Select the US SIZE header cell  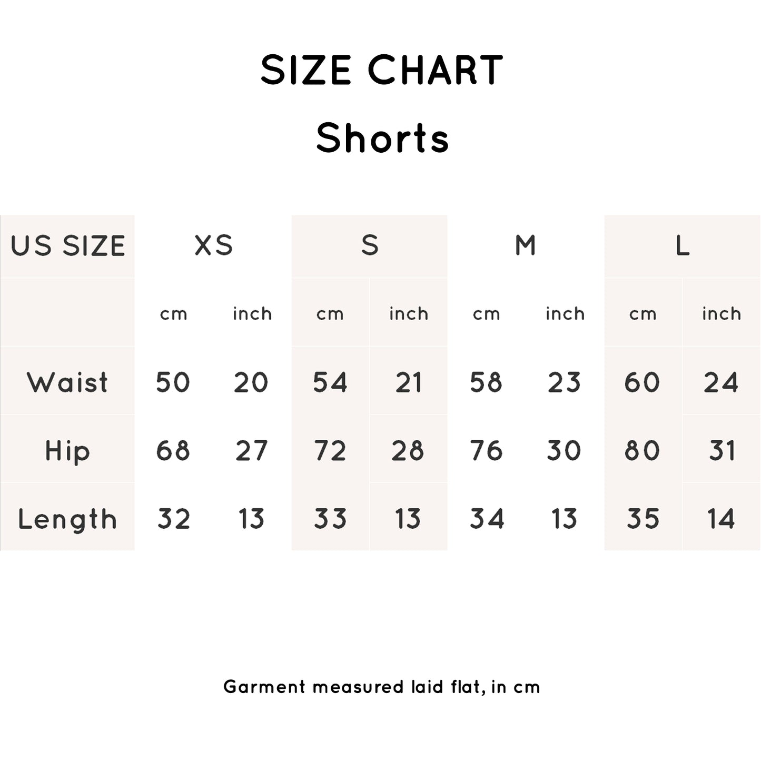click(x=67, y=246)
